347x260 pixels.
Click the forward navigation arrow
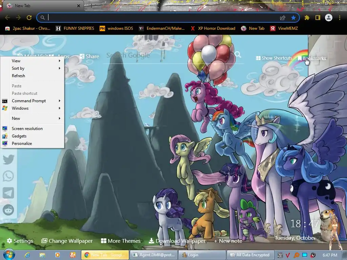pyautogui.click(x=18, y=18)
